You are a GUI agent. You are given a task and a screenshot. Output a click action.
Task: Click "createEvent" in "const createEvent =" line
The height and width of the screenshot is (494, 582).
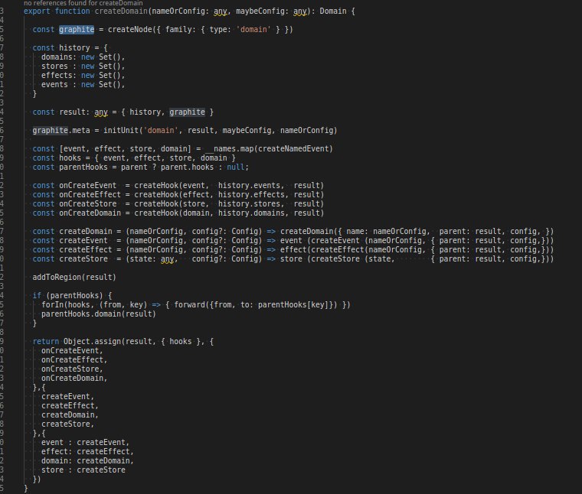tap(83, 241)
